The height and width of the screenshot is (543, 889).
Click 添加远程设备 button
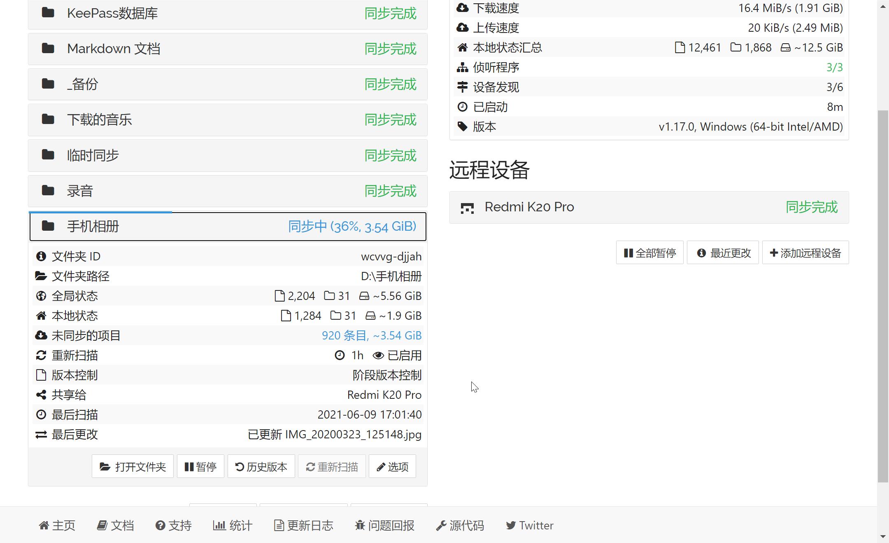click(805, 253)
